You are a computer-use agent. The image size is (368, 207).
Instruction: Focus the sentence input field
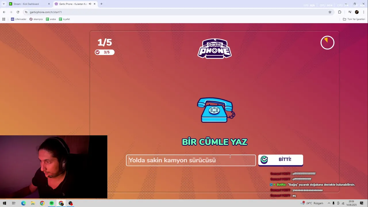point(191,160)
